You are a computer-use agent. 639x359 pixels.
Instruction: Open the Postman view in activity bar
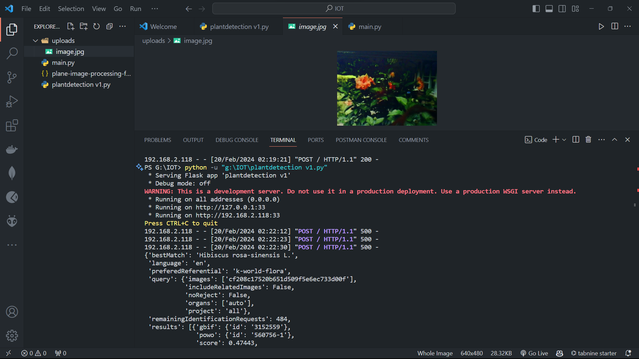tap(12, 197)
